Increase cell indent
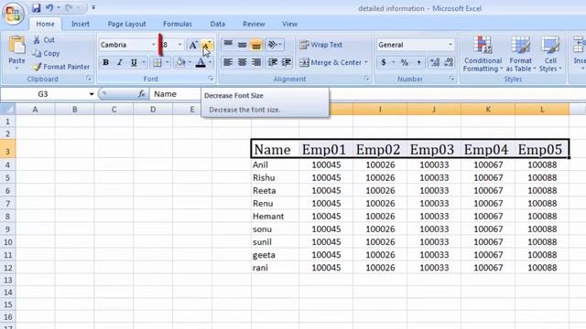The width and height of the screenshot is (586, 329). click(x=287, y=62)
